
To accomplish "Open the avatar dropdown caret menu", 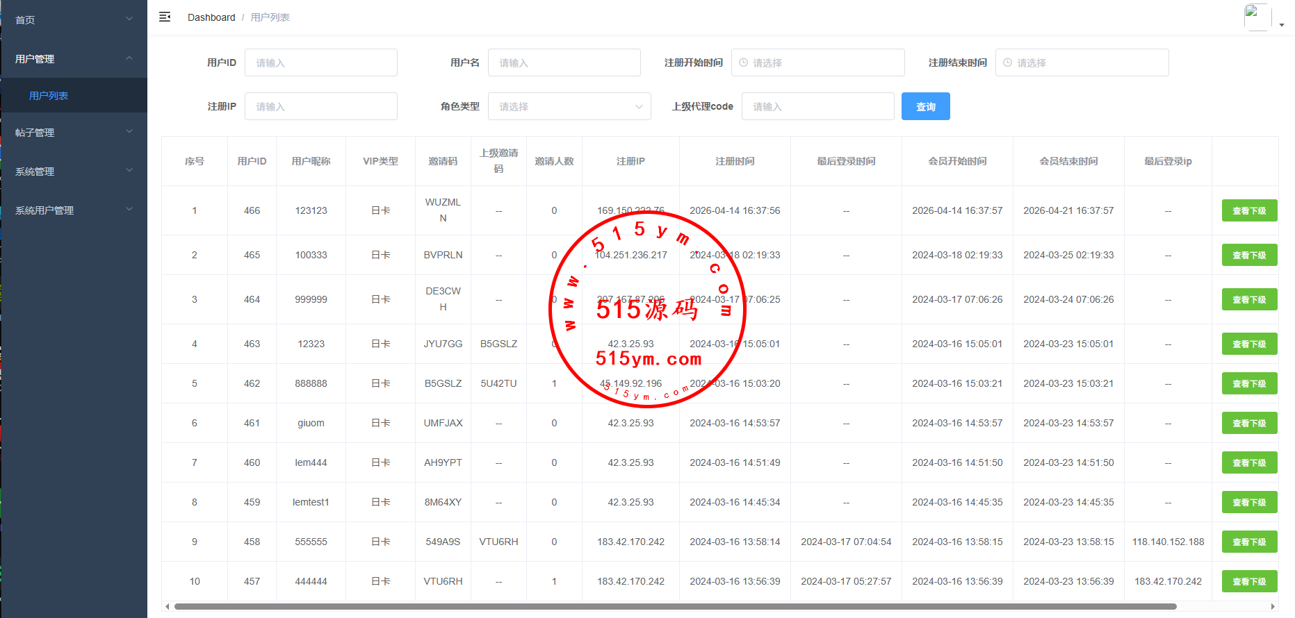I will coord(1282,24).
